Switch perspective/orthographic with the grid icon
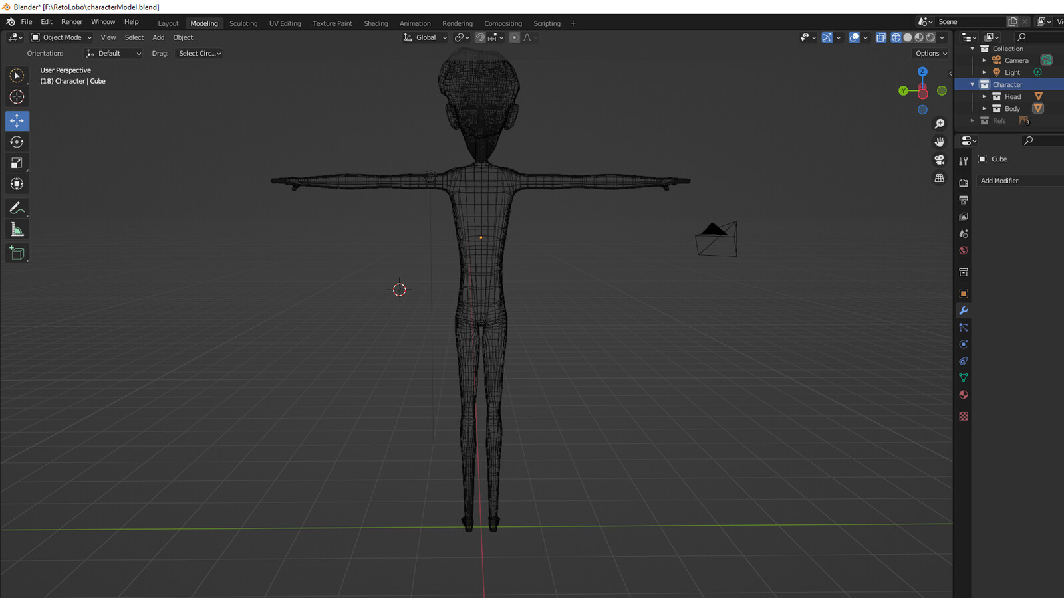 tap(940, 178)
